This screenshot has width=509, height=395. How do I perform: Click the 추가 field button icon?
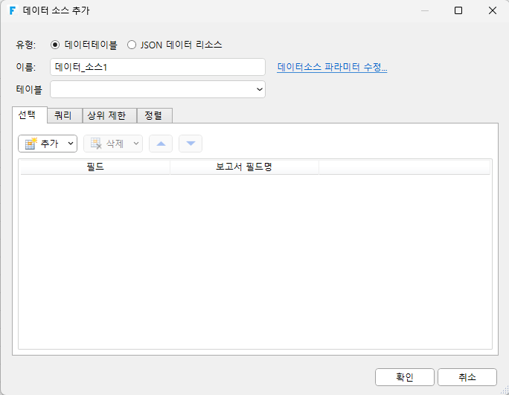coord(31,144)
